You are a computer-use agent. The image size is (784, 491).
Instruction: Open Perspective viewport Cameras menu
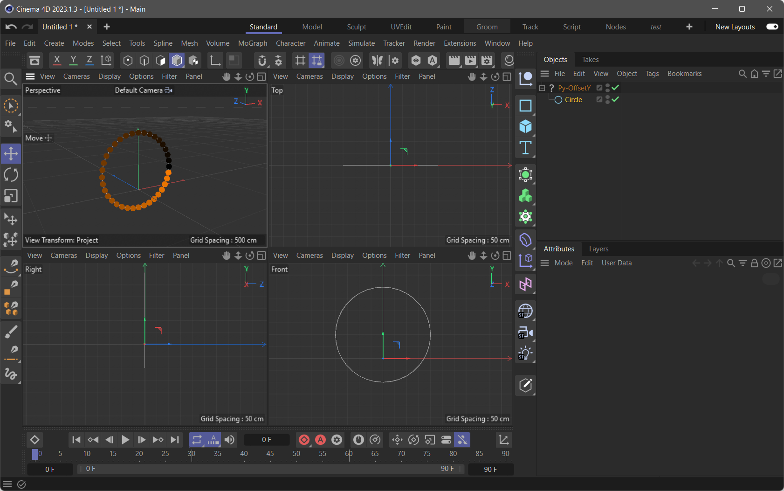pos(76,76)
